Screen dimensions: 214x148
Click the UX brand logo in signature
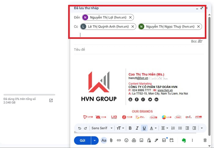point(114,117)
